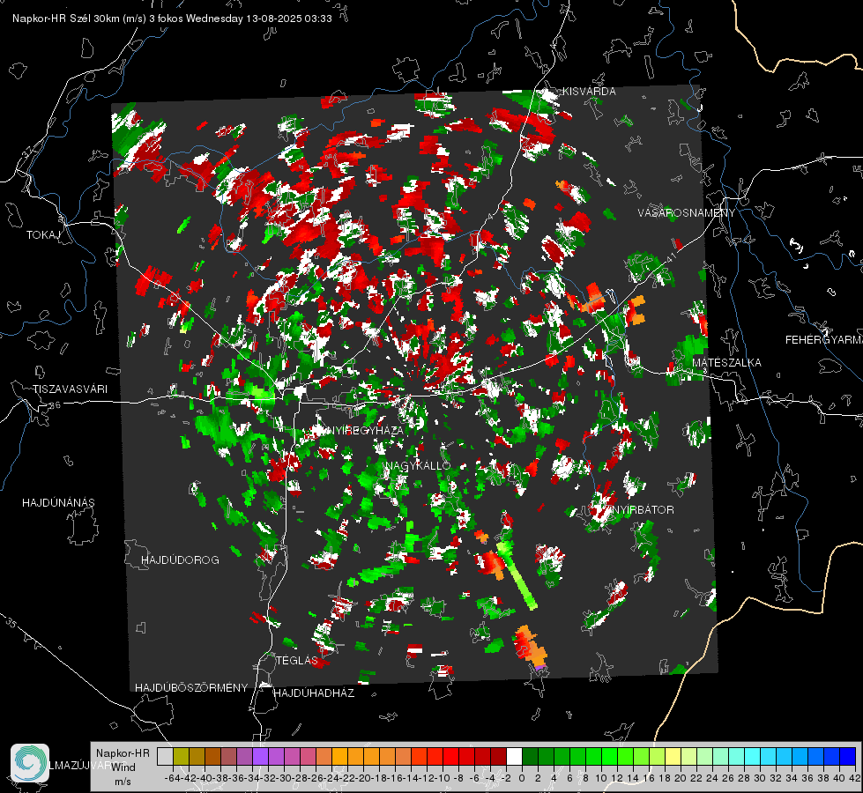Screen dimensions: 863x793
Task: Click the timestamp 'Wednesday 13-08-2025 03:33'
Action: click(x=258, y=19)
